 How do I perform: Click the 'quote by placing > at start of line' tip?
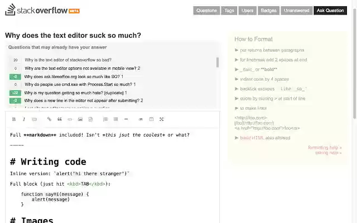click(273, 99)
